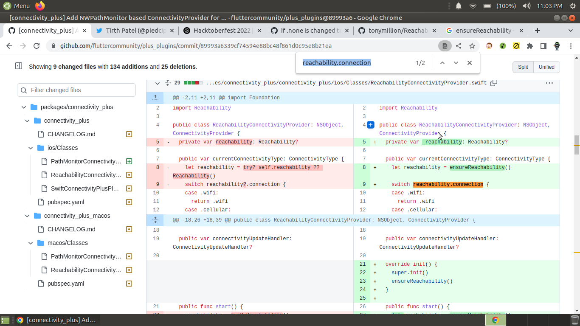Image resolution: width=580 pixels, height=326 pixels.
Task: Collapse the connectivity_plus folder
Action: click(27, 121)
